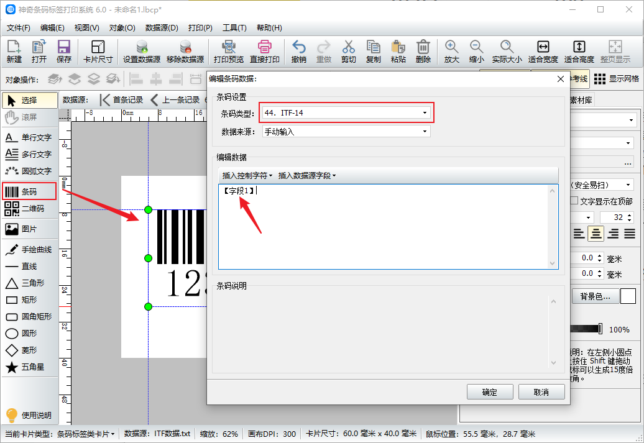Click the 新建 (New) toolbar icon

tap(14, 52)
